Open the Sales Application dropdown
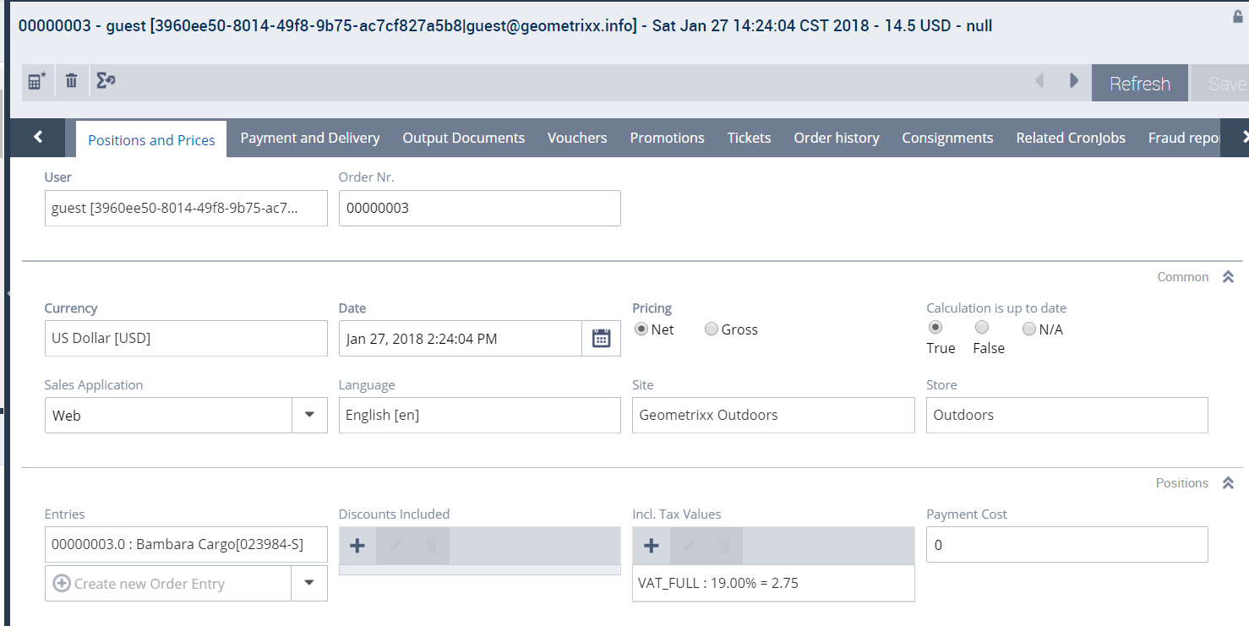Screen dimensions: 1249x626 coord(310,415)
